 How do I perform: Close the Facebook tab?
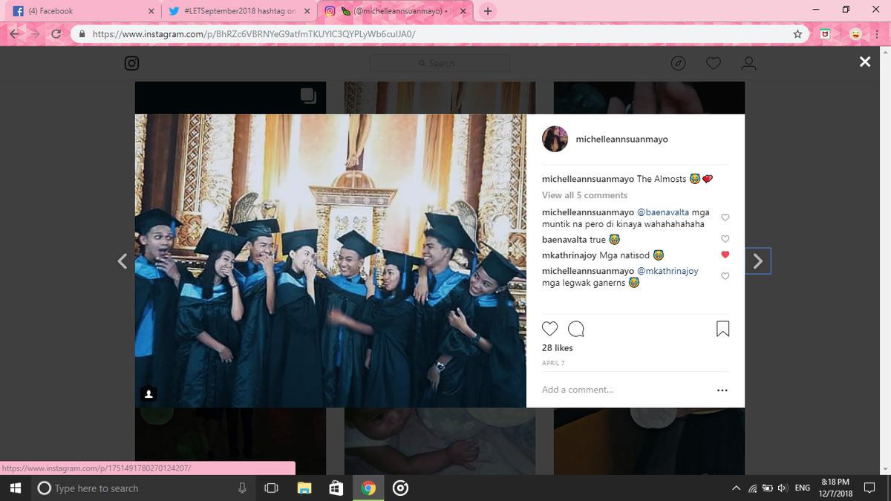151,11
